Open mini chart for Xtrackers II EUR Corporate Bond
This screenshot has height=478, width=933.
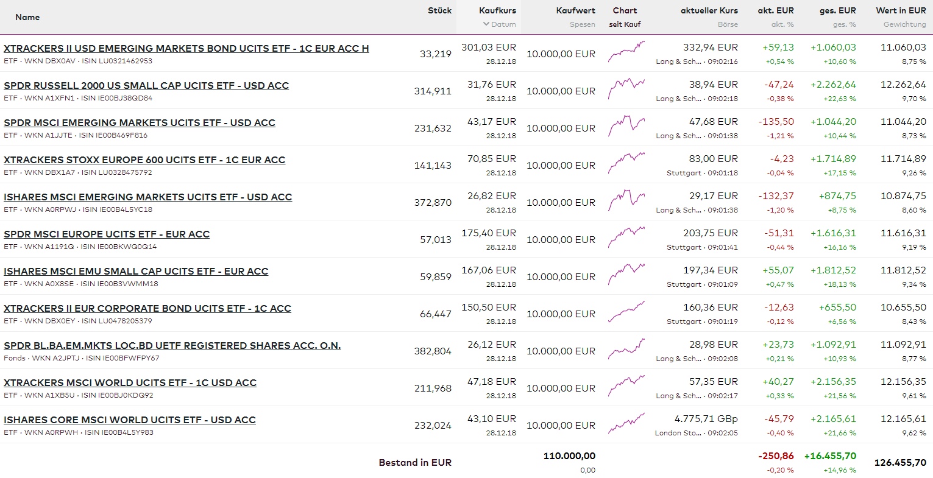point(626,312)
